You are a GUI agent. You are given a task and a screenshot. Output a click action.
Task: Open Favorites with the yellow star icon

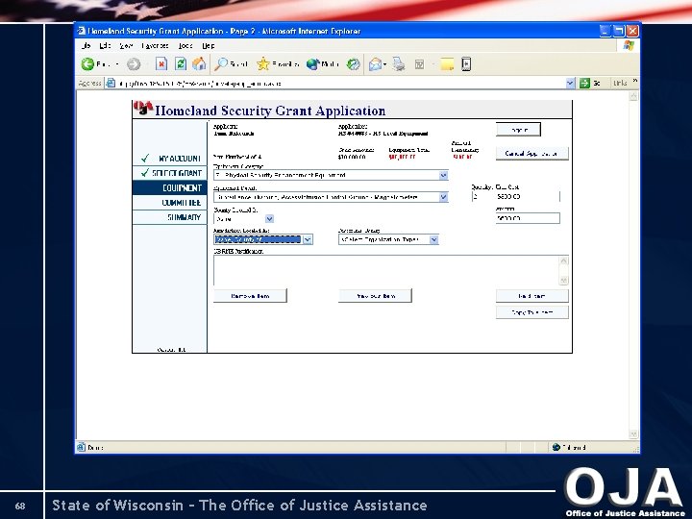[263, 64]
